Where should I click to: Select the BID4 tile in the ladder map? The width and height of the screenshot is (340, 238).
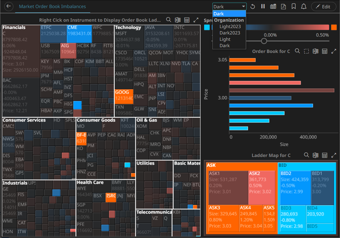point(320,214)
